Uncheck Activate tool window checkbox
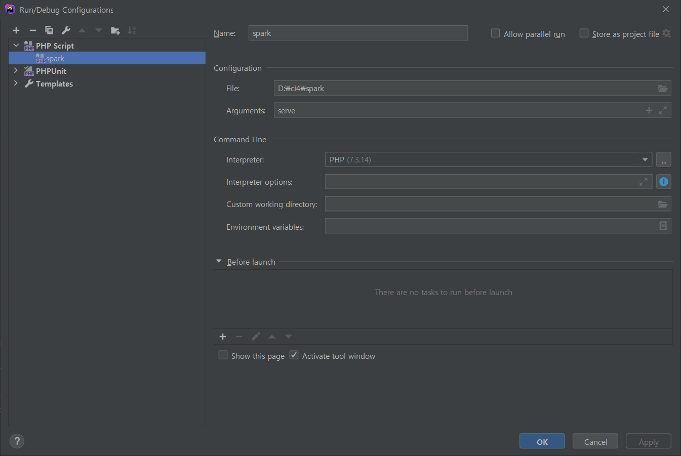The width and height of the screenshot is (681, 456). pos(294,355)
